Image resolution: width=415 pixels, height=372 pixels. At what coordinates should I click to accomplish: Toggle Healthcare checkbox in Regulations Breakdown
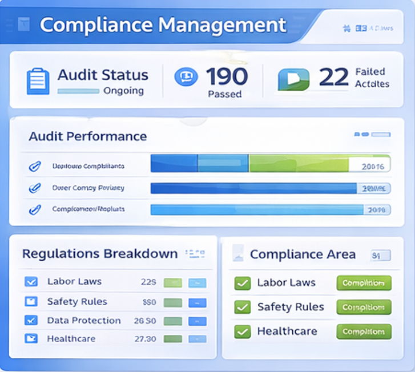click(x=31, y=338)
